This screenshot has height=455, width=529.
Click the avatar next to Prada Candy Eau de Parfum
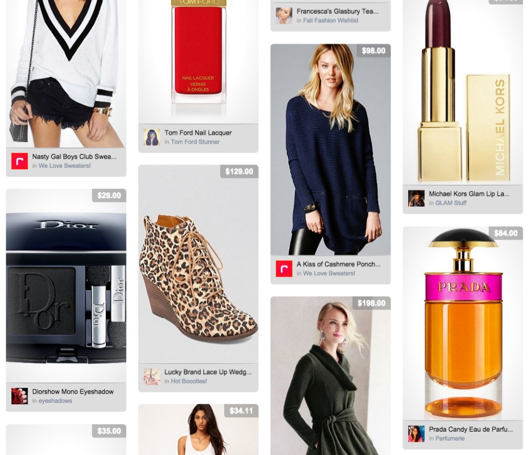(416, 434)
